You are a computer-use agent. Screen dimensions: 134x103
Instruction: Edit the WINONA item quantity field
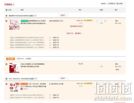[101, 21]
